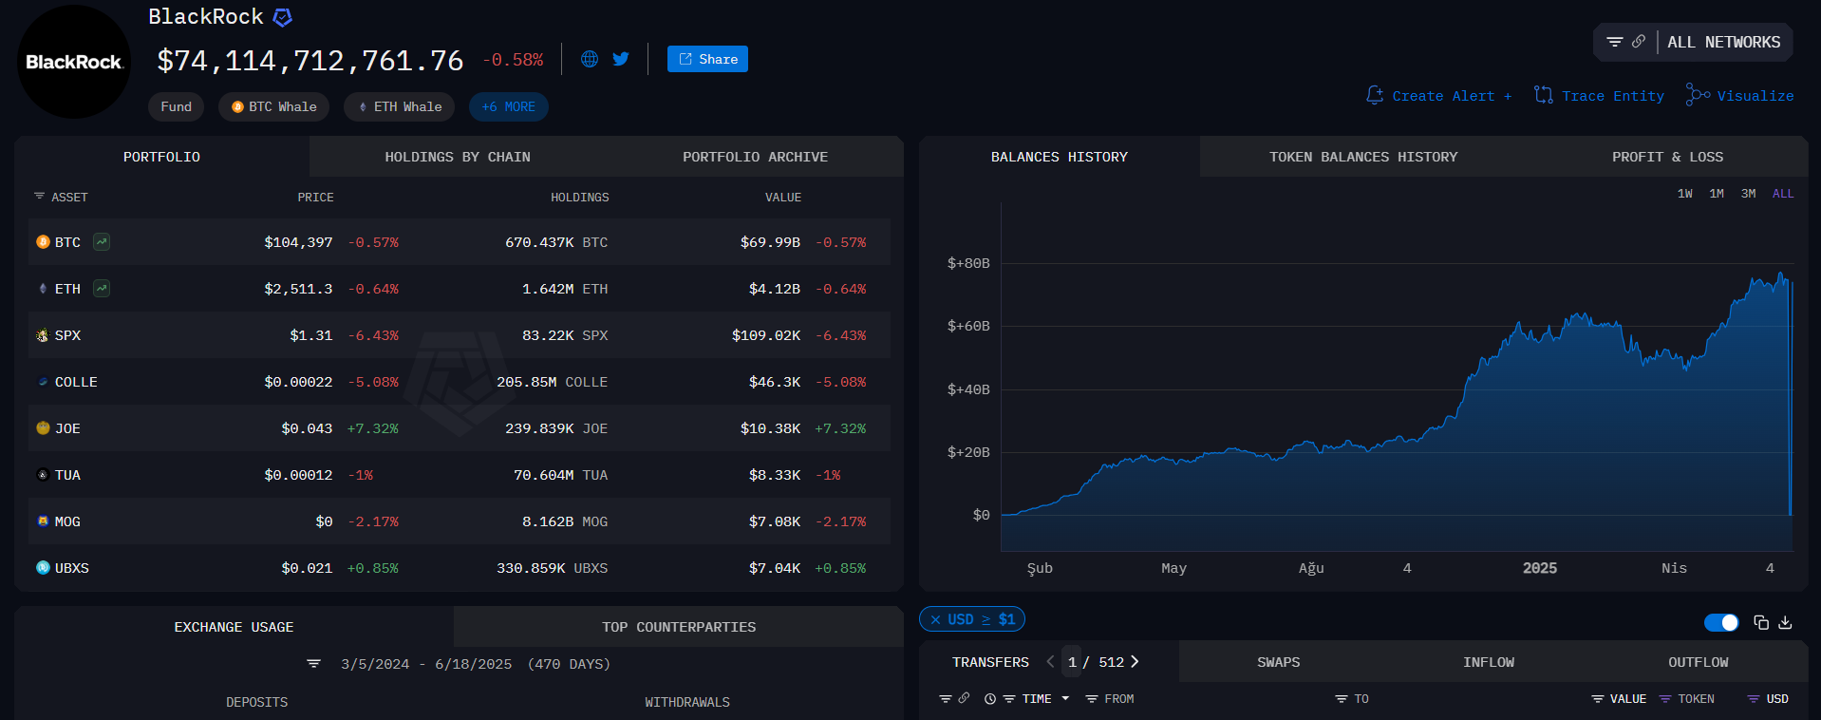
Task: Filter transfers by TO column
Action: point(1352,698)
